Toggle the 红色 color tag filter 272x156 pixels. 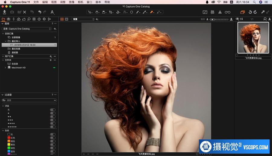[x=53, y=138]
